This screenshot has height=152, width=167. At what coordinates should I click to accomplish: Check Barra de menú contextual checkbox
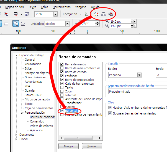(x=62, y=68)
